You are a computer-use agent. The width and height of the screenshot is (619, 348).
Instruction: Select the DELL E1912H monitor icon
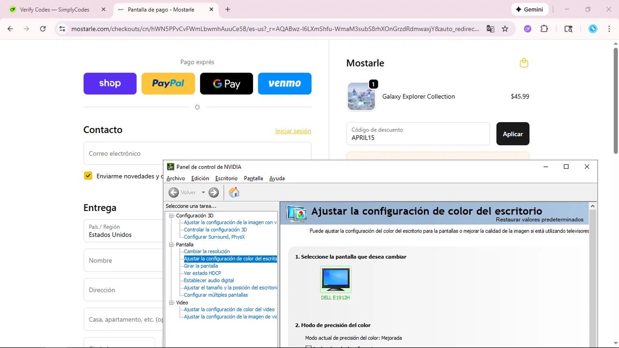coord(336,279)
